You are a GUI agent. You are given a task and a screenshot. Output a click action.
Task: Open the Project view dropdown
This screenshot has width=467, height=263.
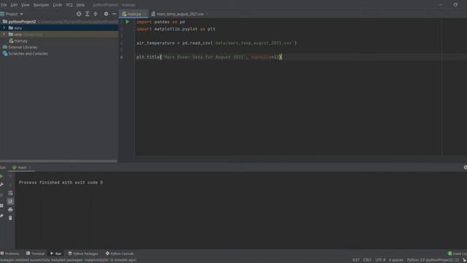[x=14, y=14]
